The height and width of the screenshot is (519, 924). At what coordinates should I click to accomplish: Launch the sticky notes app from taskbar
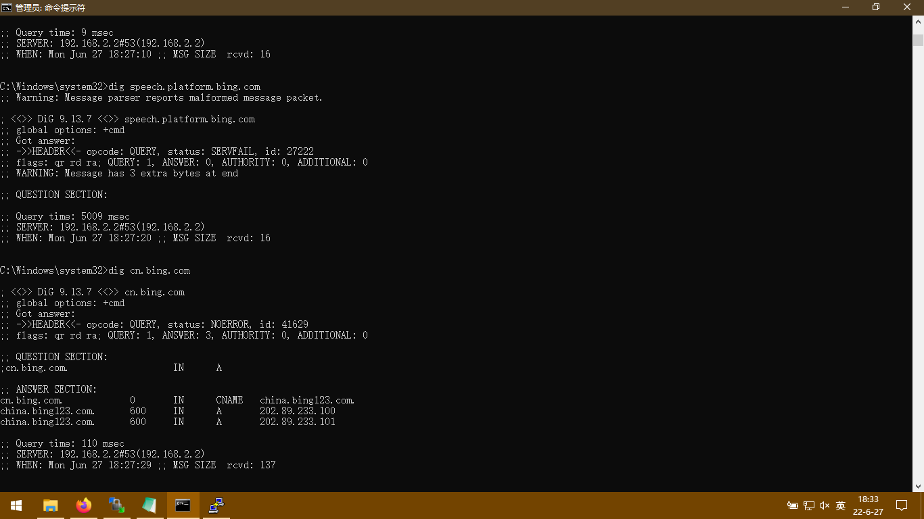[x=149, y=505]
